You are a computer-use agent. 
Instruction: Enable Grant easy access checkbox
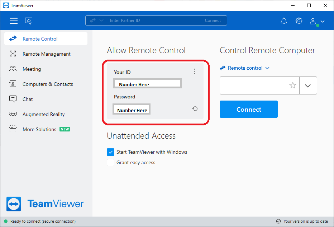pos(110,162)
